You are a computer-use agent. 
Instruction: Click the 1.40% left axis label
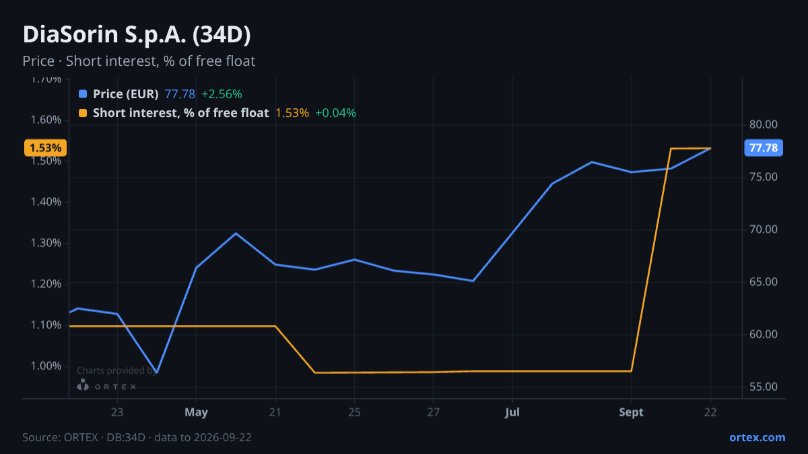pyautogui.click(x=46, y=202)
